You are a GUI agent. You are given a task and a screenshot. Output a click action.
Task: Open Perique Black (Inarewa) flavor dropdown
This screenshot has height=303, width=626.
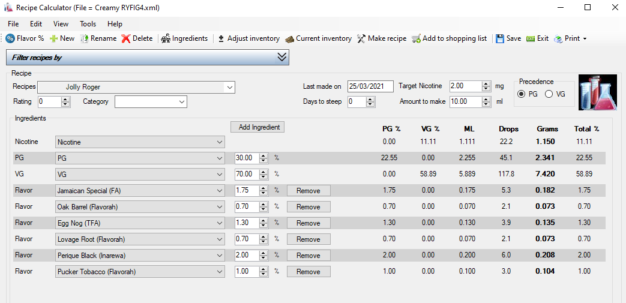pos(140,256)
